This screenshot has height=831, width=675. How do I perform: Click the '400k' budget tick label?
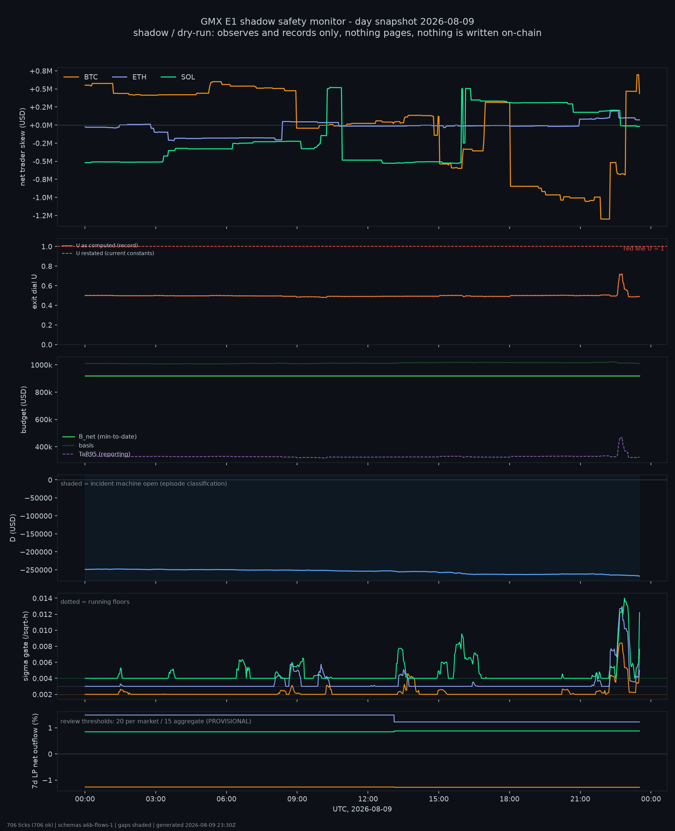[43, 447]
